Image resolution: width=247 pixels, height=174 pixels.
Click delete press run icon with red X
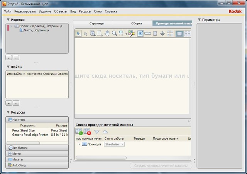[87, 132]
